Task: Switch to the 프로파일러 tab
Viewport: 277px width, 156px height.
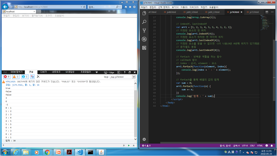Action: click(86, 72)
